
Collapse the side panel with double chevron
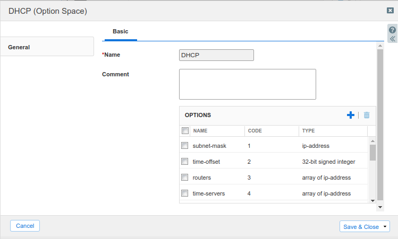392,39
